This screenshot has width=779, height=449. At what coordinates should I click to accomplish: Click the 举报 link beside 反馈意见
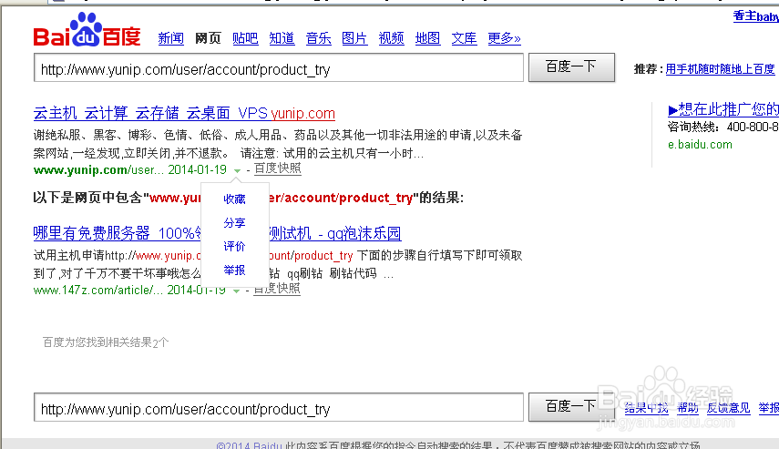(769, 408)
